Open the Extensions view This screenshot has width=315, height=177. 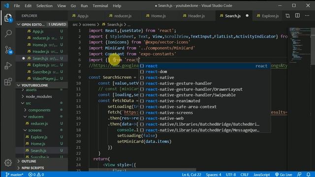(x=8, y=82)
